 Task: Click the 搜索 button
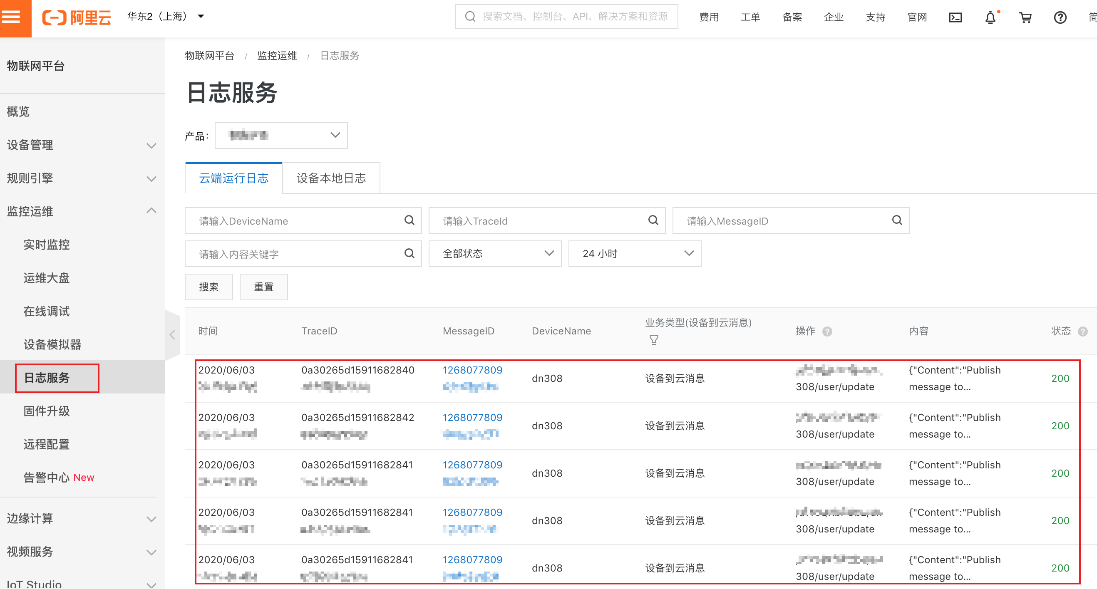coord(208,287)
